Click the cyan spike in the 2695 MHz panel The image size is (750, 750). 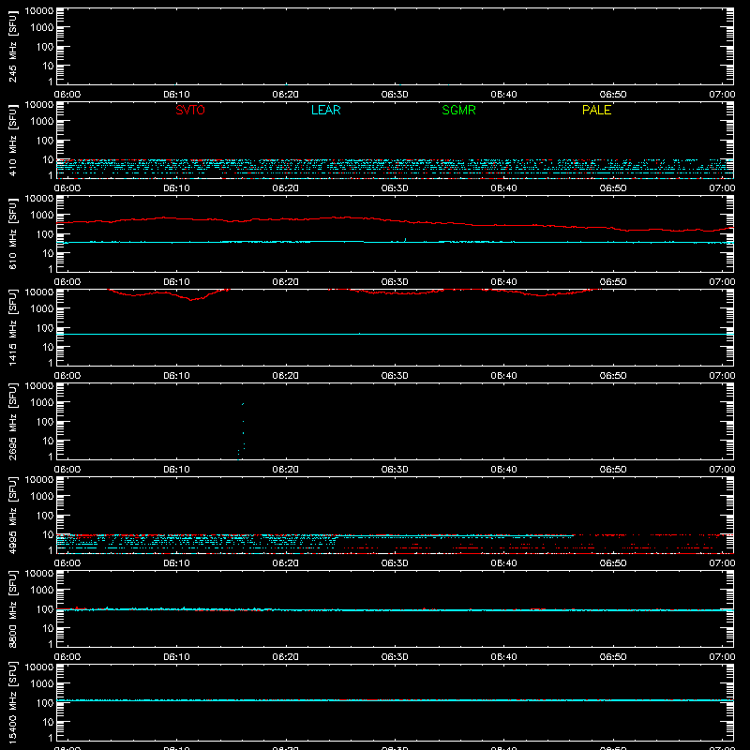[242, 430]
